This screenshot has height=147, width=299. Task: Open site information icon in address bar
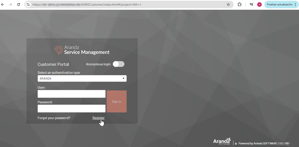[28, 5]
